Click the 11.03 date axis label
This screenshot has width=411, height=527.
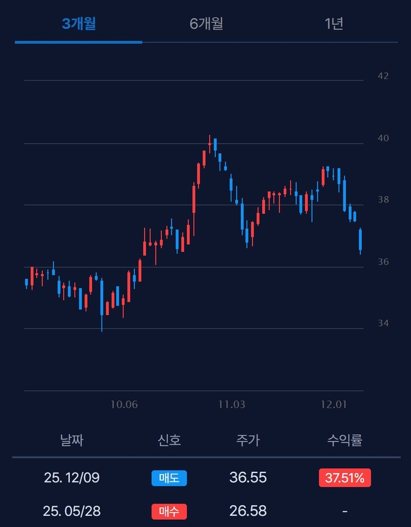pyautogui.click(x=231, y=404)
